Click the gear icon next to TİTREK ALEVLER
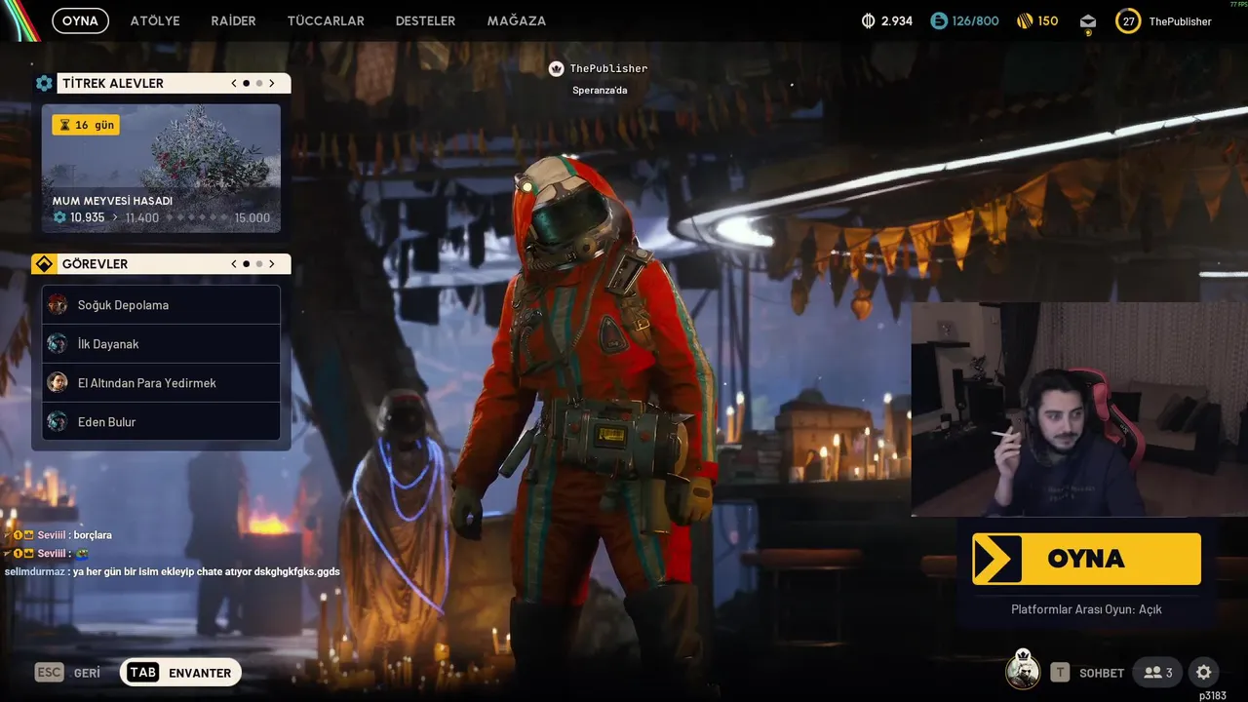Image resolution: width=1248 pixels, height=702 pixels. [44, 84]
